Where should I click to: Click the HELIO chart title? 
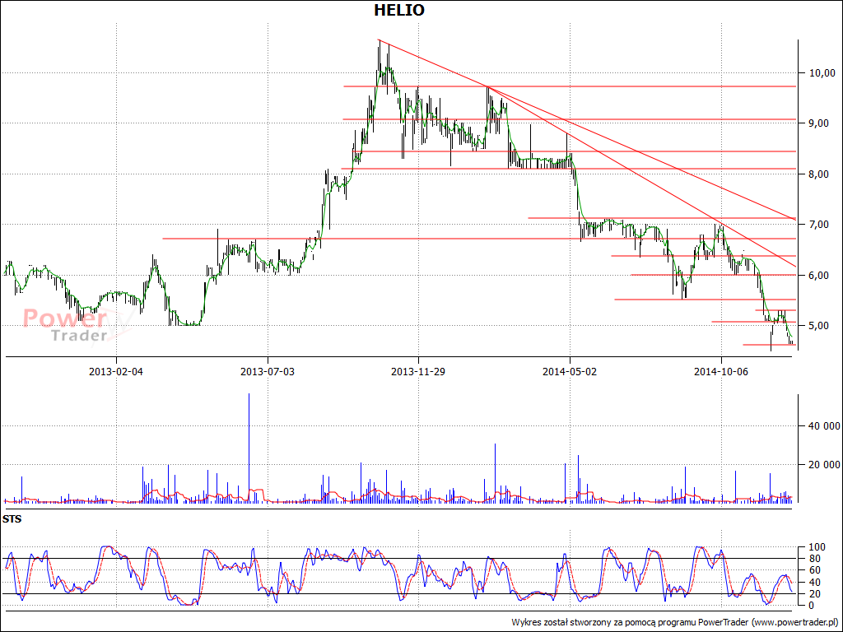399,10
